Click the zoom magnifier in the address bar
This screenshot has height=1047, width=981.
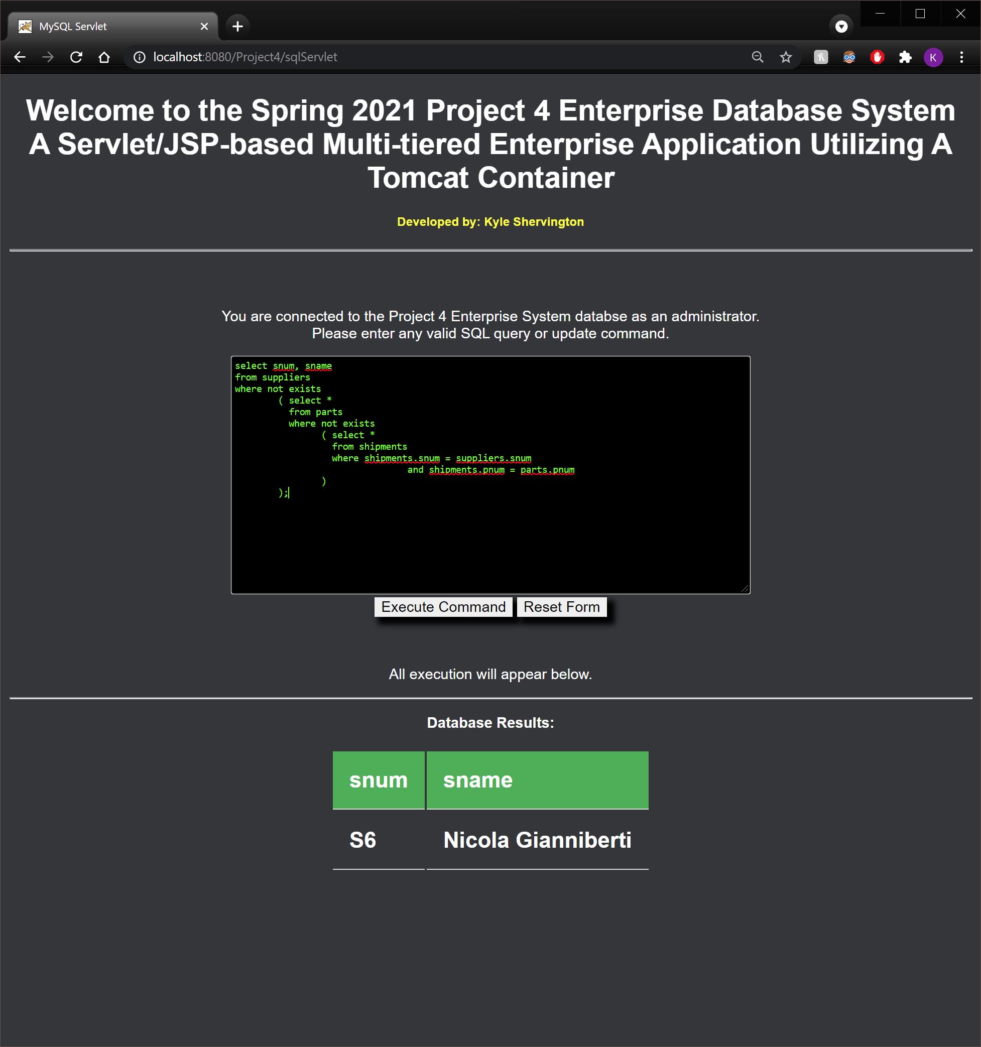757,57
